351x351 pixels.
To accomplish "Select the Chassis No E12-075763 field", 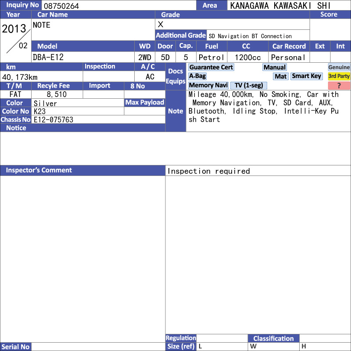I will tap(98, 119).
